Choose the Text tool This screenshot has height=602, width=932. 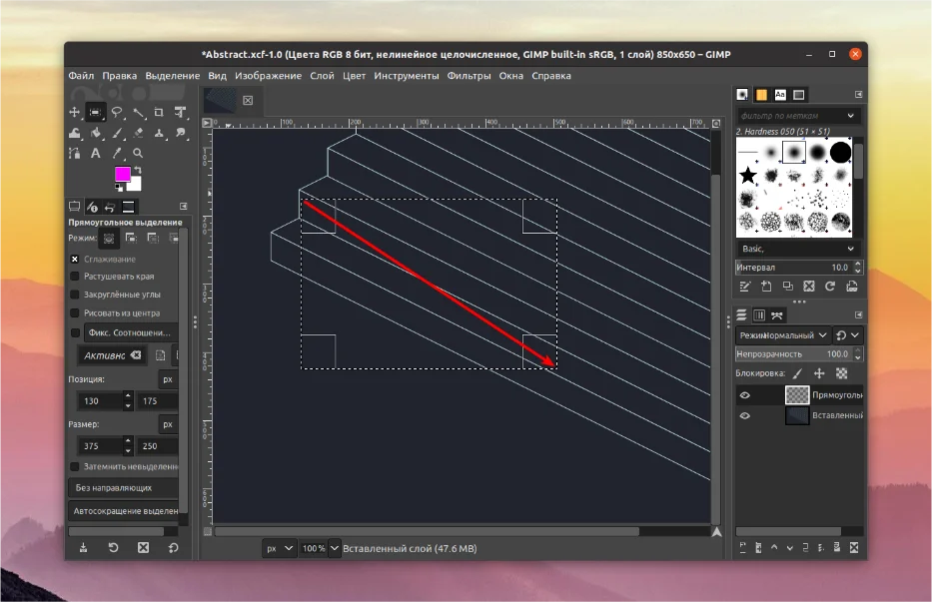pyautogui.click(x=96, y=153)
